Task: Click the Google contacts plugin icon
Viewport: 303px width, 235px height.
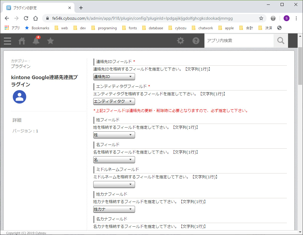Action: tap(19, 97)
